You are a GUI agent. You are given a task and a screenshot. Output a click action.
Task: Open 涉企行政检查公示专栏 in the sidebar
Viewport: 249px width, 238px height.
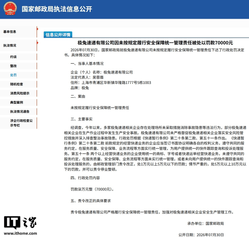pyautogui.click(x=21, y=123)
